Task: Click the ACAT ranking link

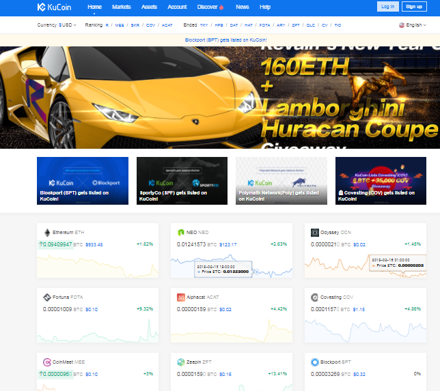Action: click(167, 25)
